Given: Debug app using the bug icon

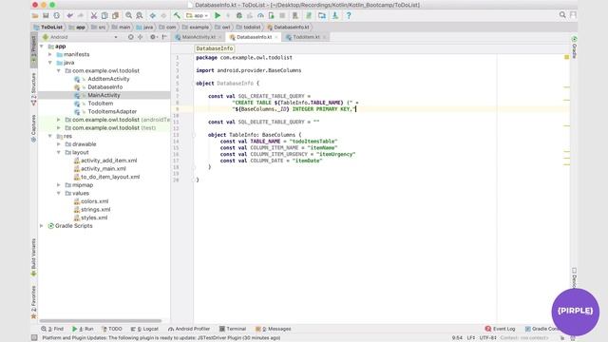Looking at the screenshot, I should coord(239,15).
